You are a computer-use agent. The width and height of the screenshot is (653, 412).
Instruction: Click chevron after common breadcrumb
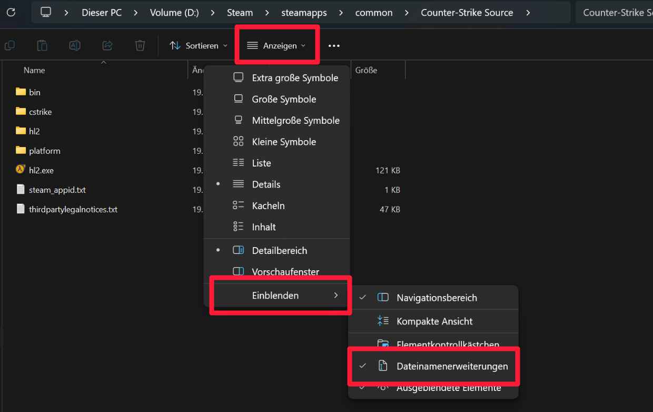point(407,12)
